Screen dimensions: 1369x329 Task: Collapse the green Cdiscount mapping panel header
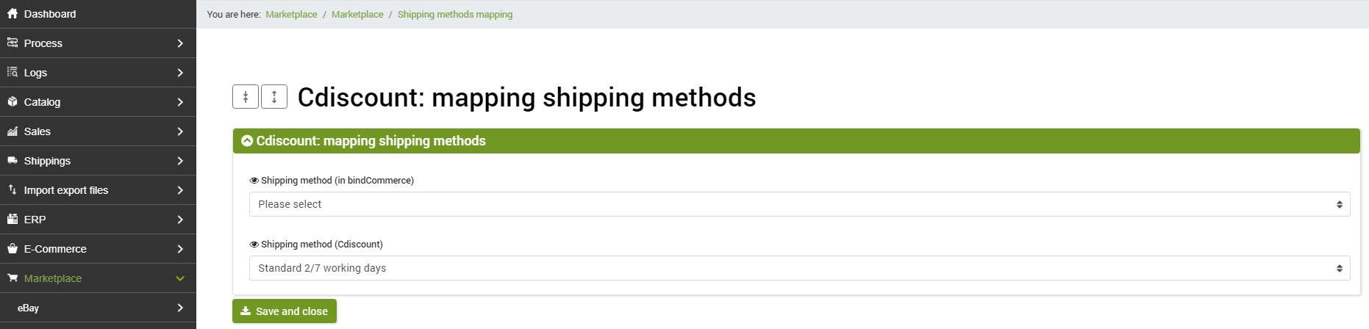[796, 141]
